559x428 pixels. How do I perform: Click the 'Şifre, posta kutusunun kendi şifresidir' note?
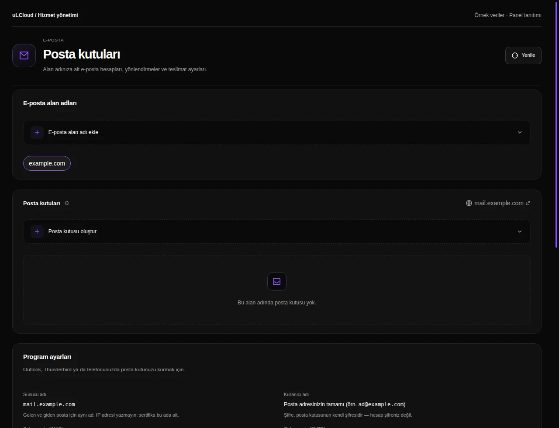pos(348,415)
